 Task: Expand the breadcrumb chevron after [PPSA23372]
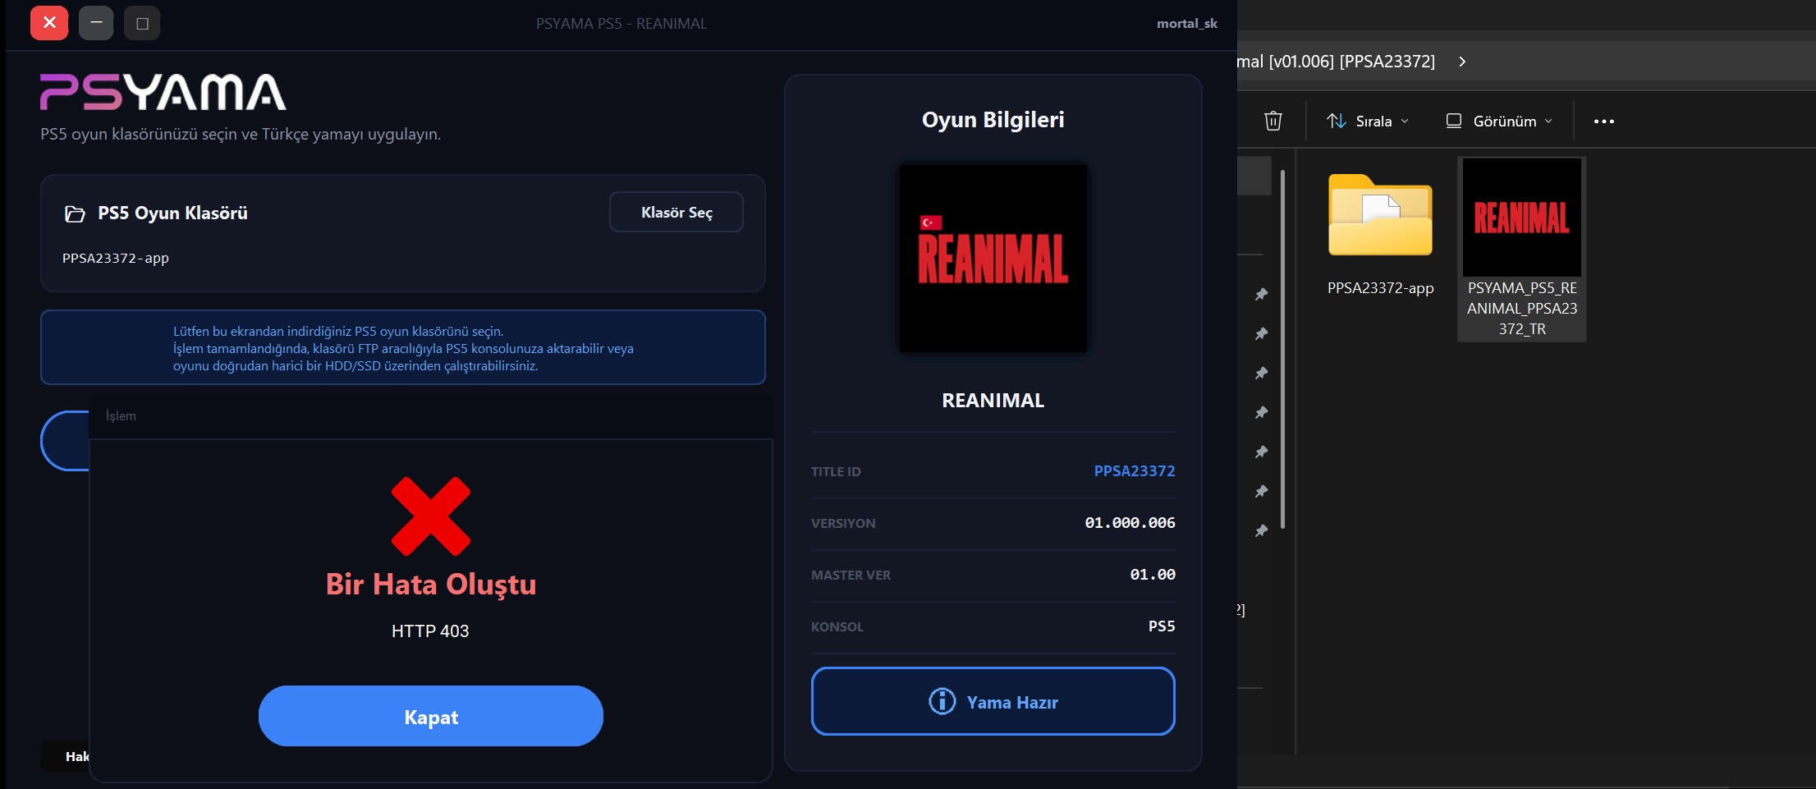click(x=1462, y=62)
